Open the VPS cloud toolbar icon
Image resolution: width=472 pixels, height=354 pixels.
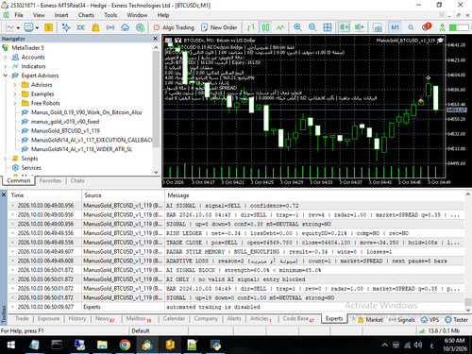pyautogui.click(x=125, y=27)
